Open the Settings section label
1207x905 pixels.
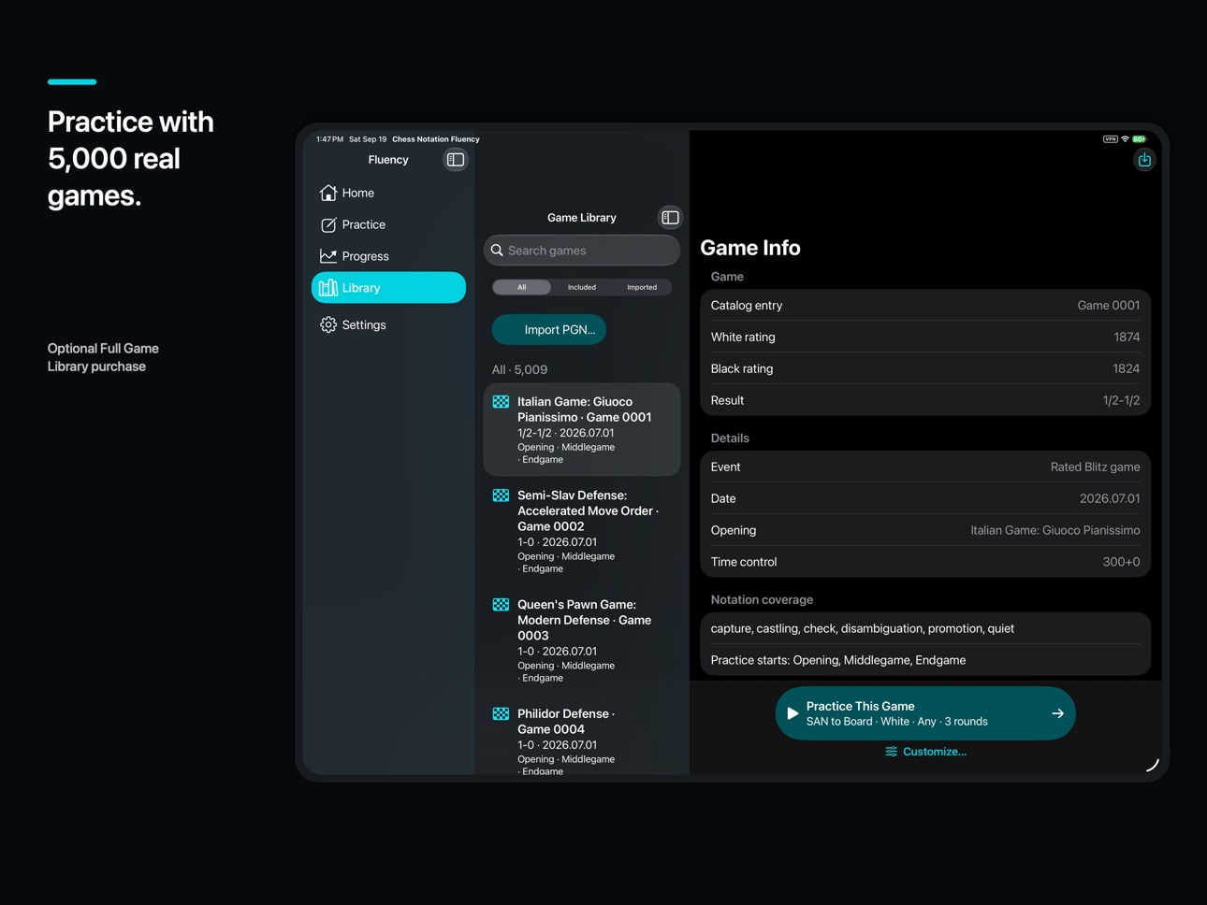(364, 325)
